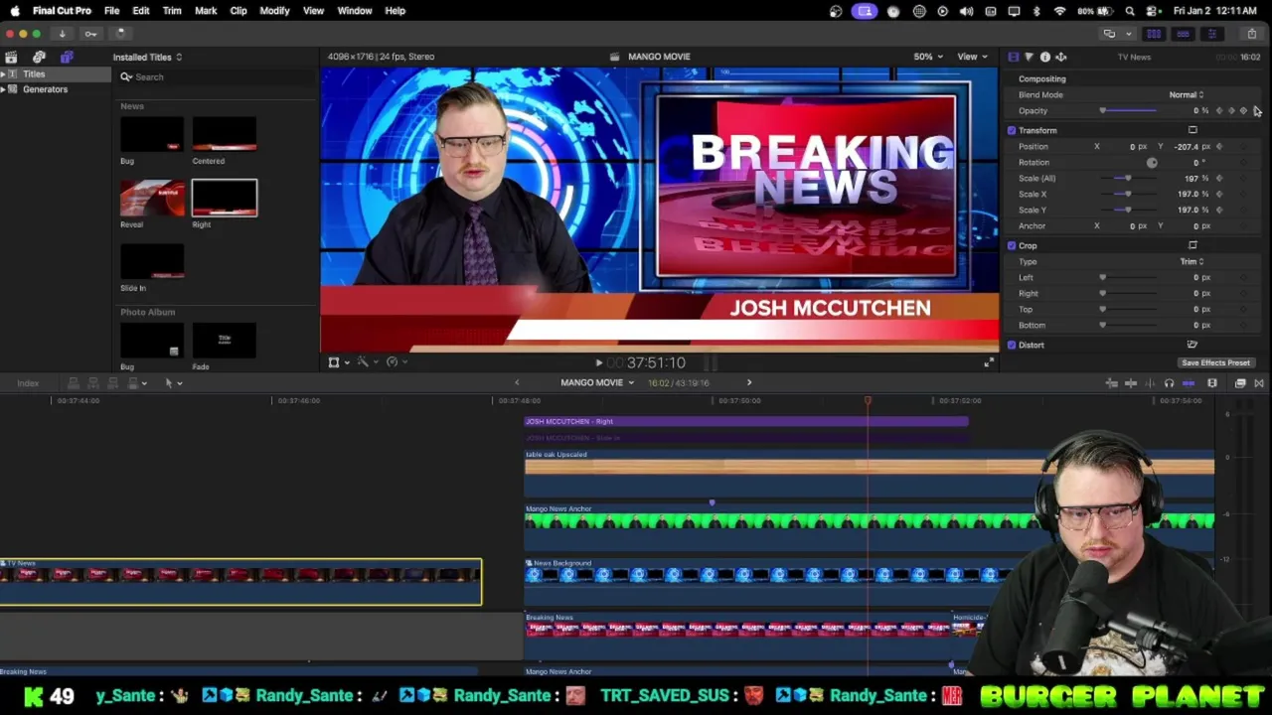Open Installed Titles popup menu
This screenshot has width=1272, height=715.
click(147, 57)
